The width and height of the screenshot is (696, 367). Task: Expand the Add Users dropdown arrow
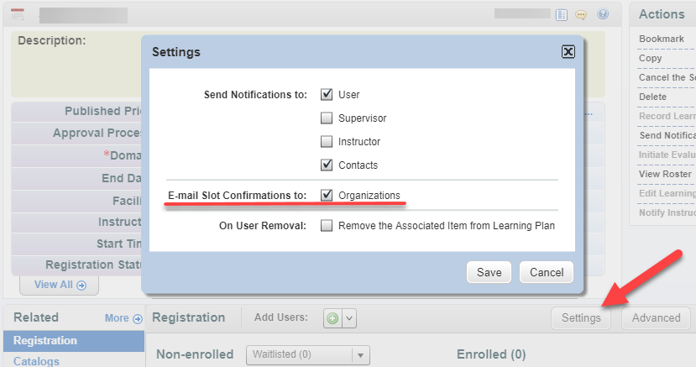[x=349, y=318]
